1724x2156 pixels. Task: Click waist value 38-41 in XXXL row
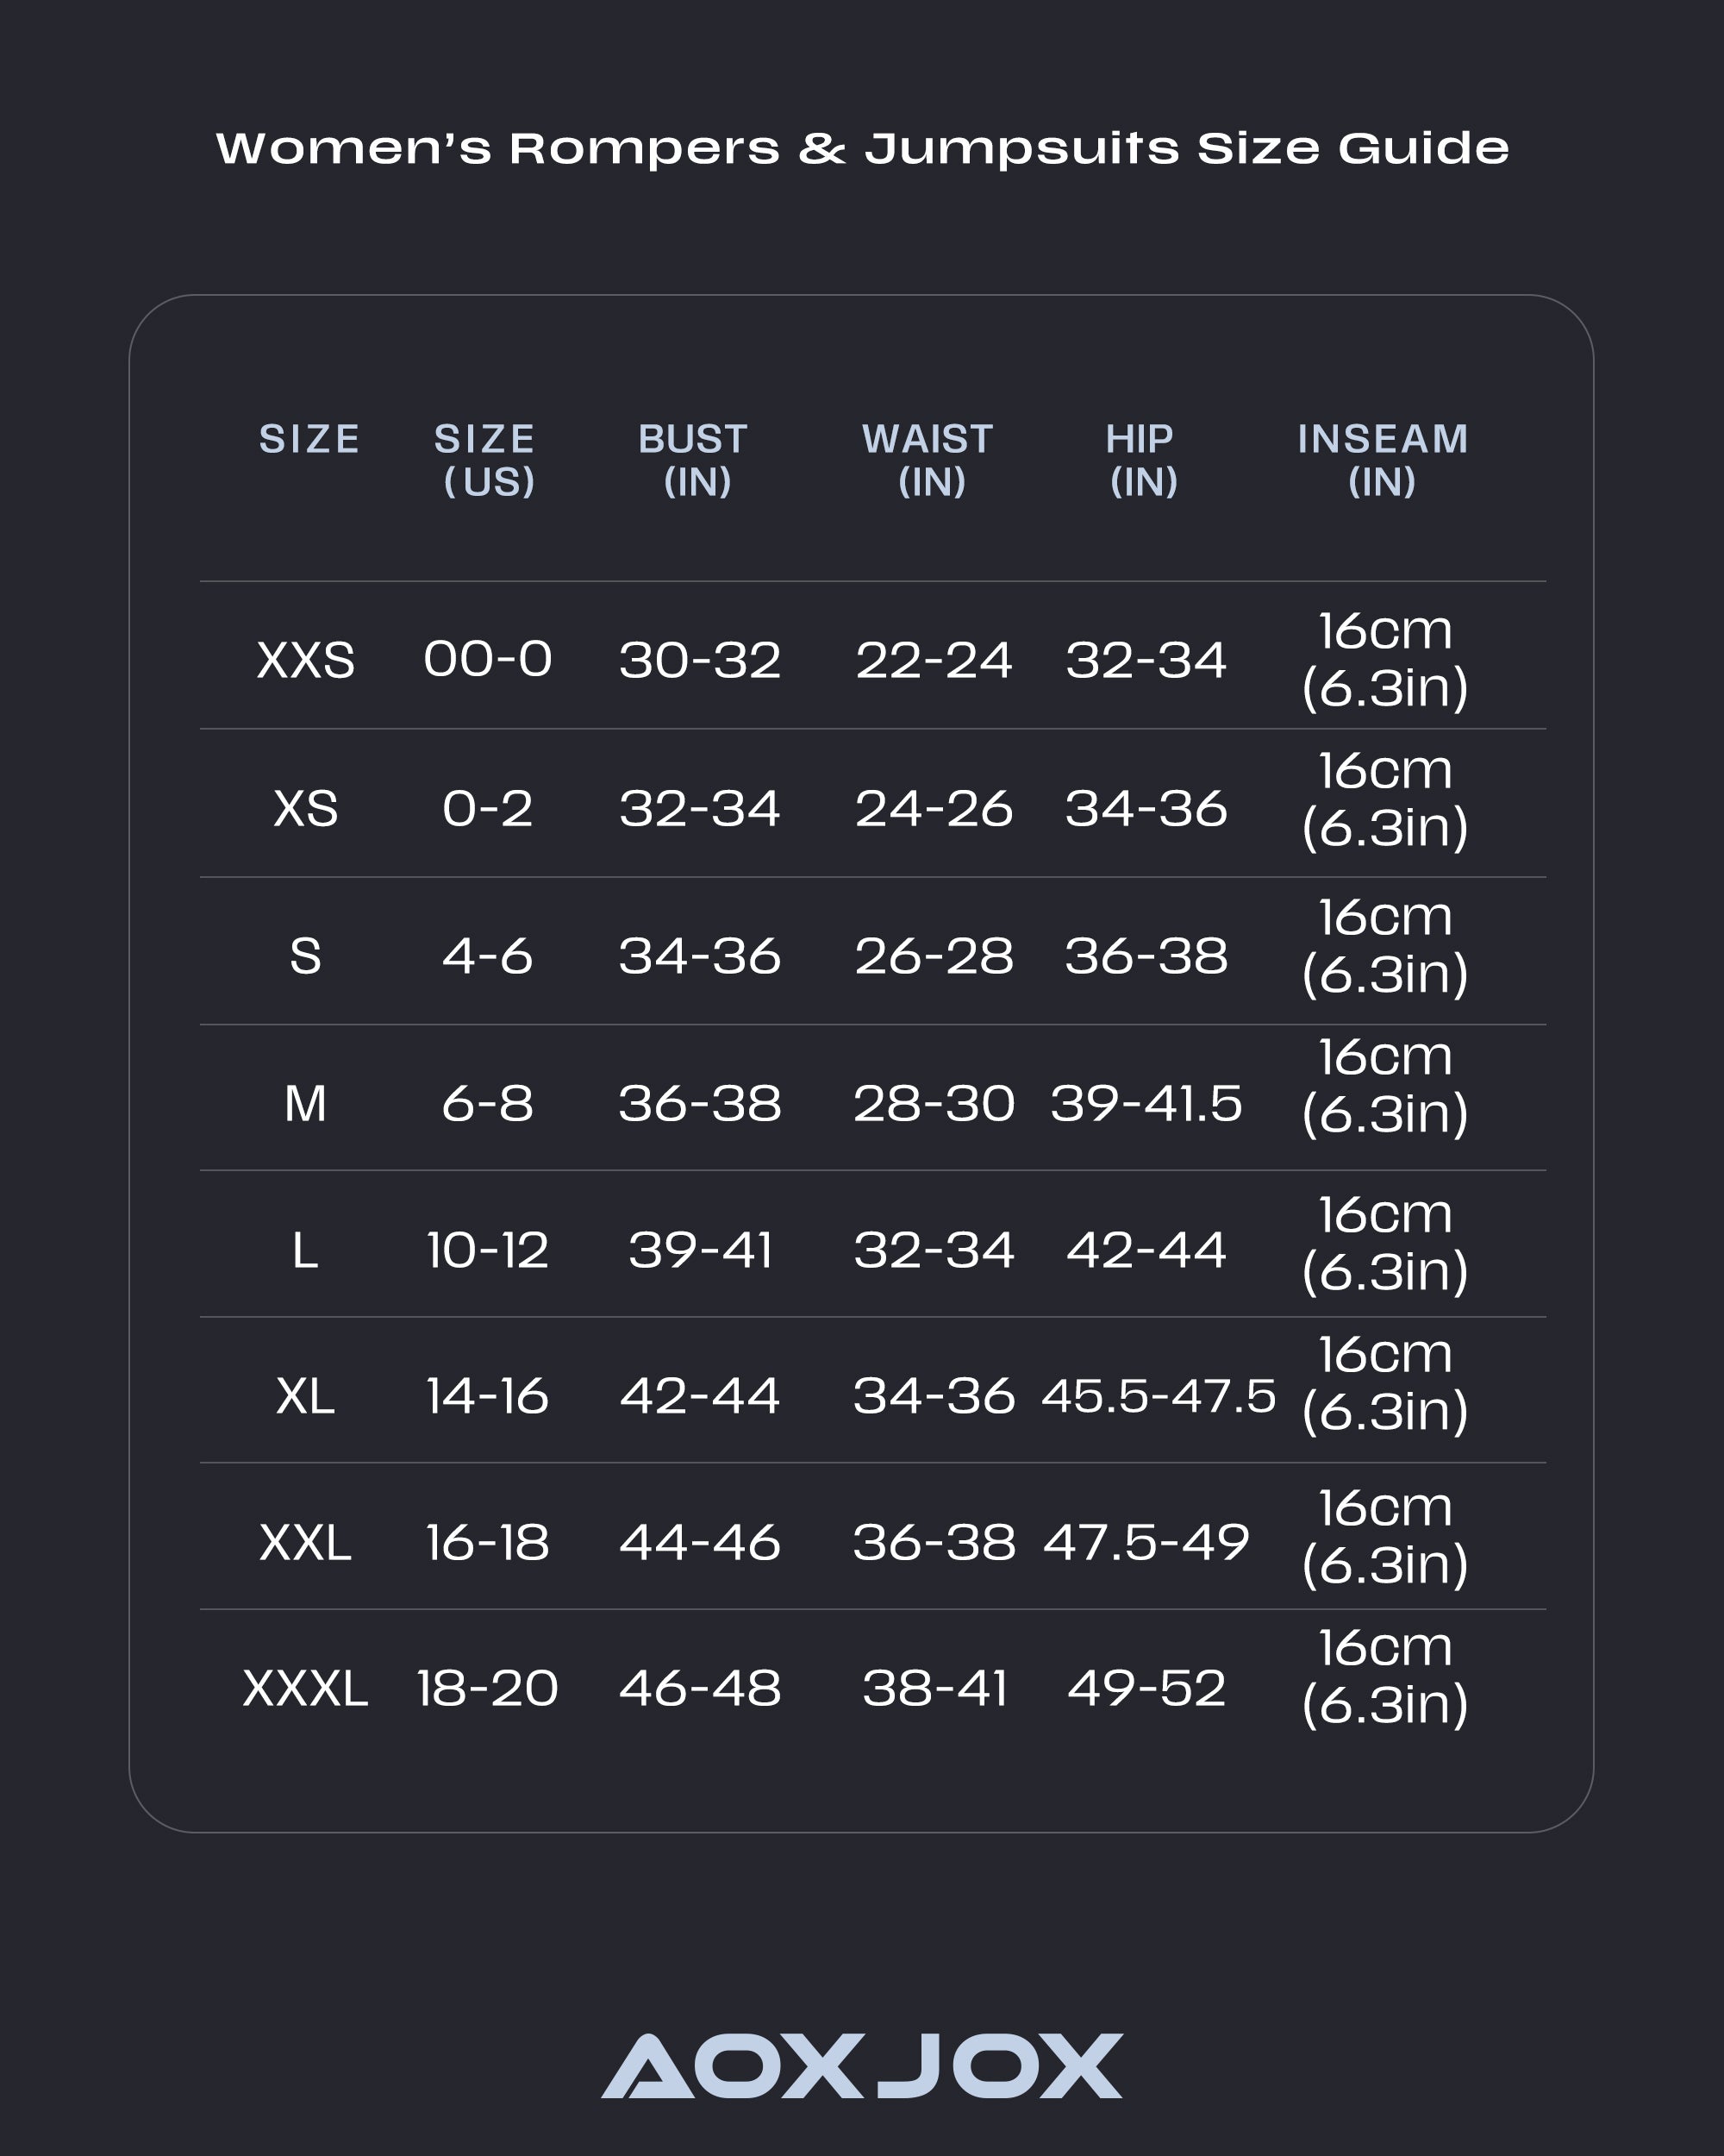(x=934, y=1689)
